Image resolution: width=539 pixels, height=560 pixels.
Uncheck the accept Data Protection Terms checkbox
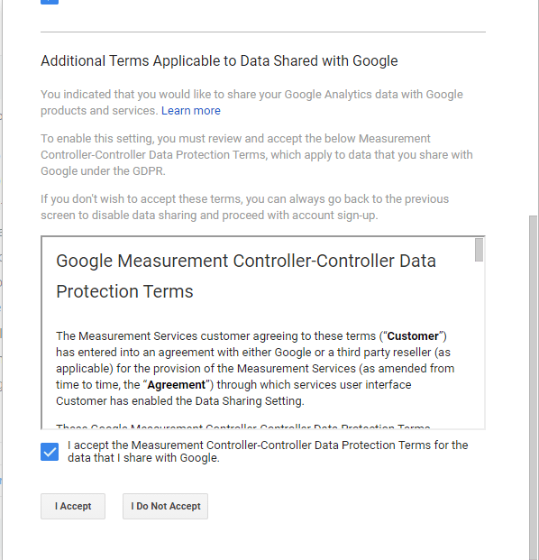pos(50,452)
